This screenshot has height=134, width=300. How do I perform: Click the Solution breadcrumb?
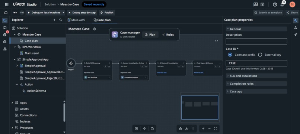click(x=50, y=4)
